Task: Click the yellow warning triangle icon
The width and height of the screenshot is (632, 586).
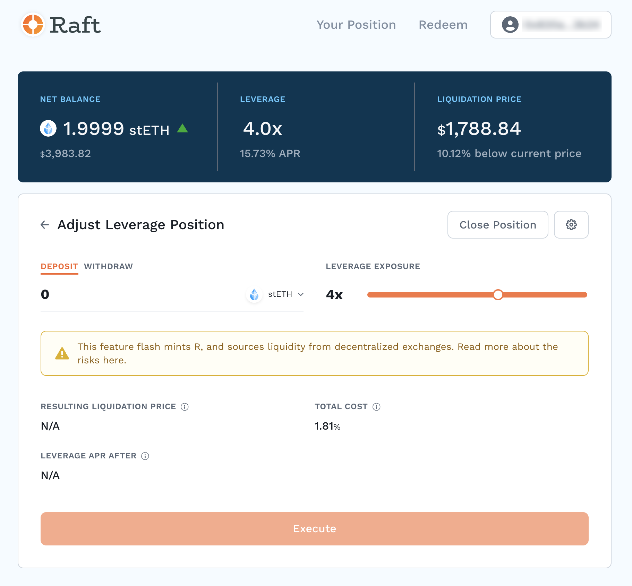Action: pyautogui.click(x=62, y=353)
